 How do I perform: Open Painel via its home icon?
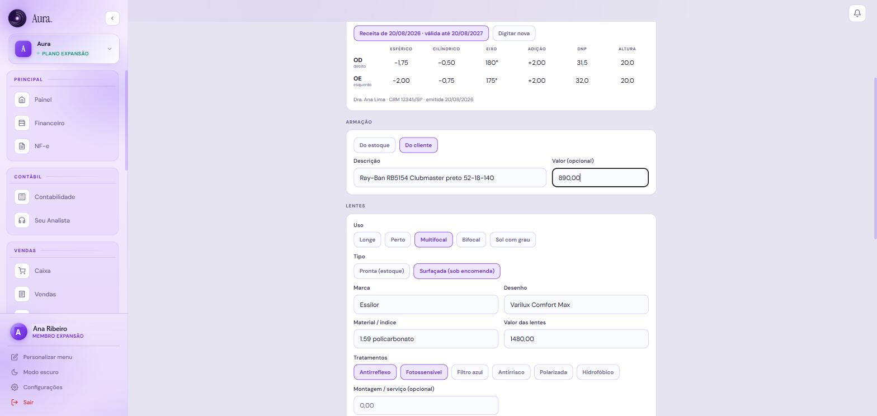[22, 100]
